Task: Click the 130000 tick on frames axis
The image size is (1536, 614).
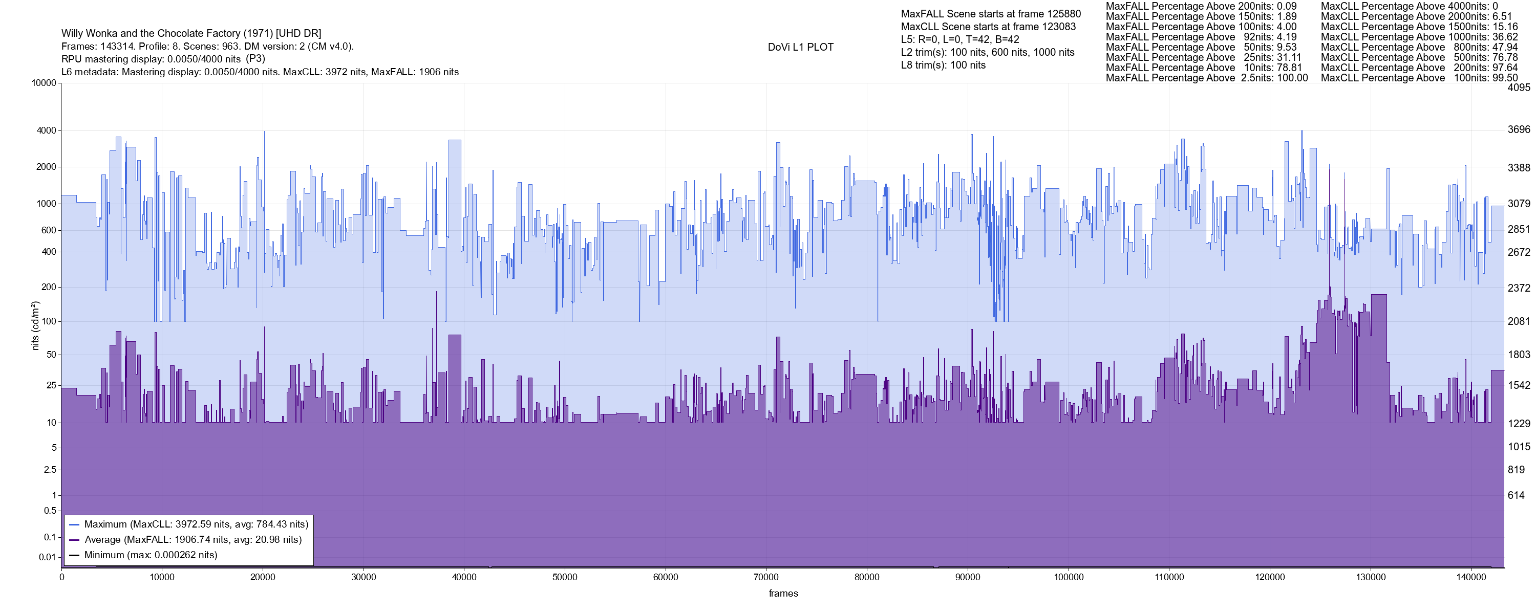Action: (1370, 578)
